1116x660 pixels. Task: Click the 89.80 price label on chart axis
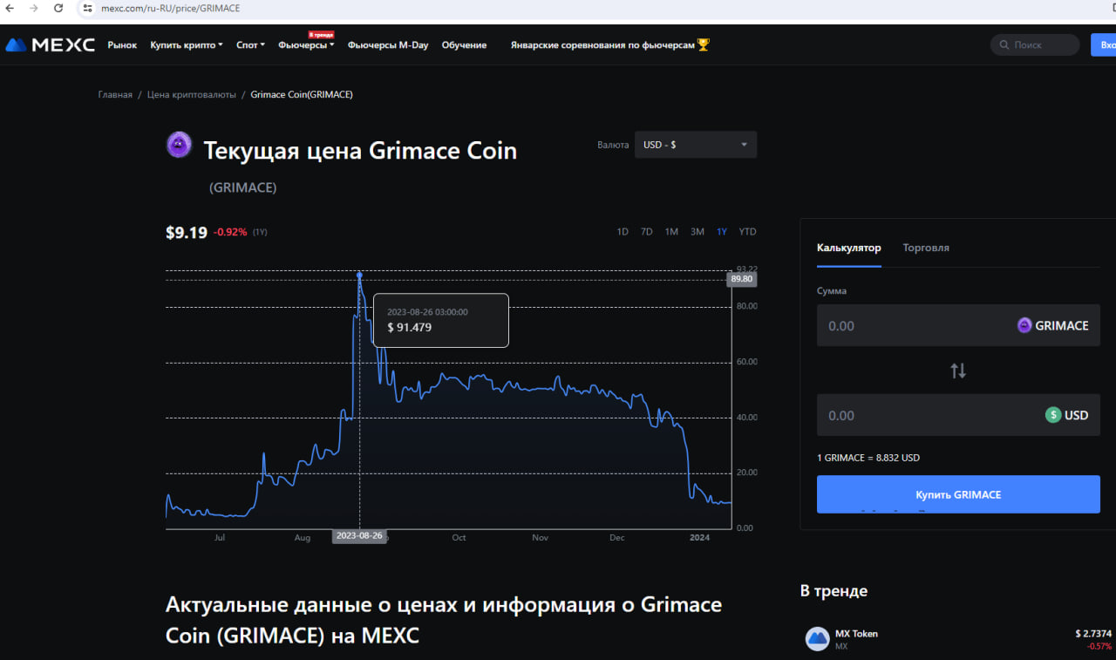pos(742,279)
